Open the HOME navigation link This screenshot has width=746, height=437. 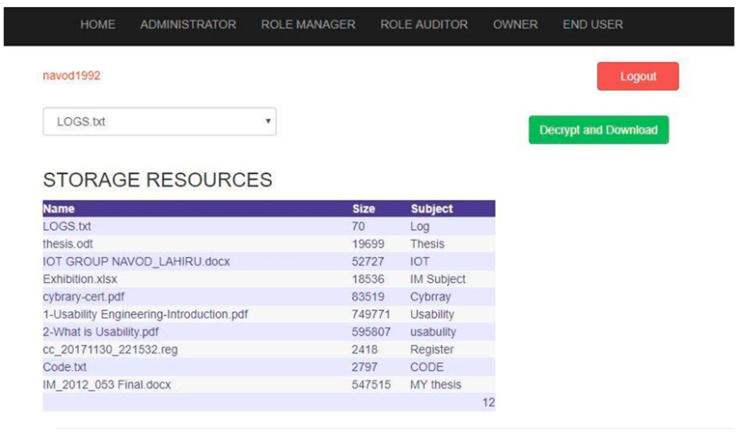[98, 24]
